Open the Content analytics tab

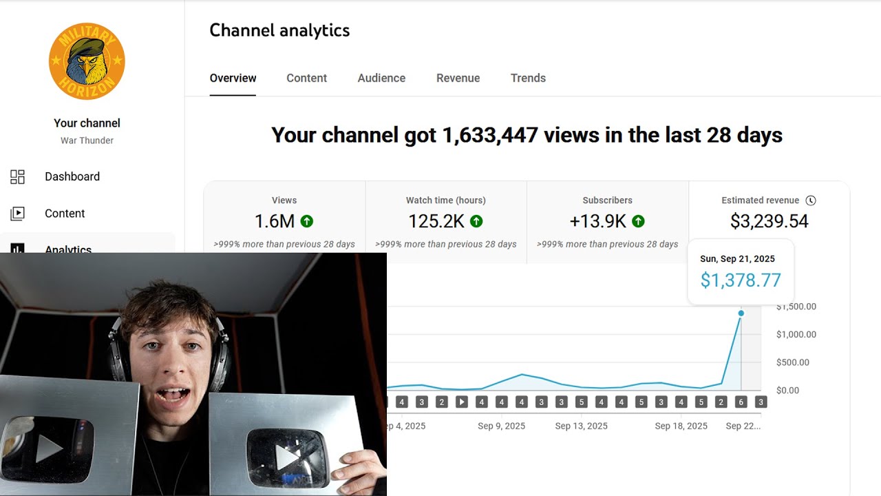click(306, 78)
